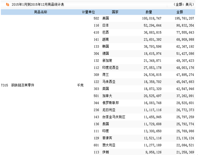Screen dimensions: 198x155
Task: Click the 计量单位 column header
Action: [88, 12]
